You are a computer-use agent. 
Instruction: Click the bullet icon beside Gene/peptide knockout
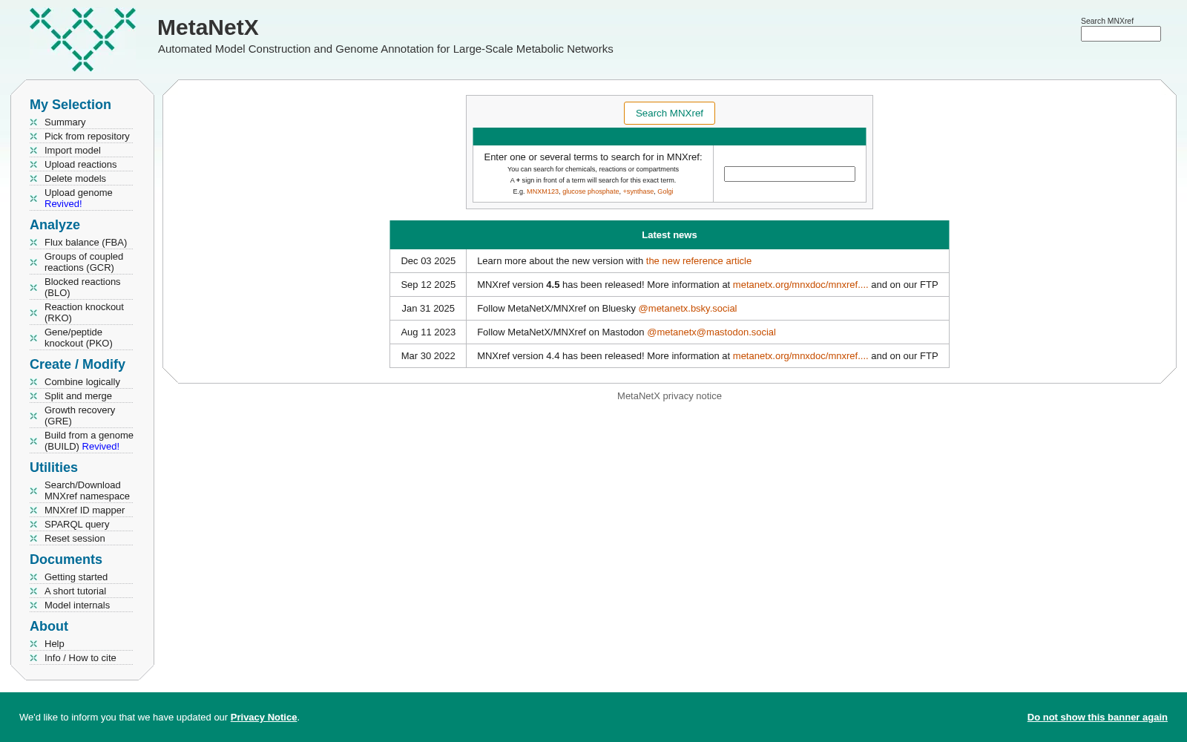click(33, 338)
